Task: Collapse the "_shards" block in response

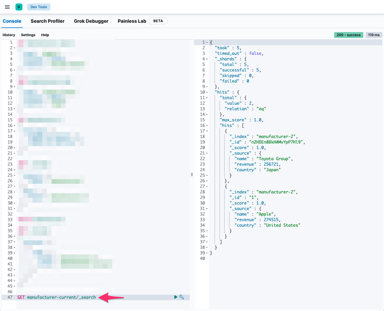Action: pyautogui.click(x=207, y=59)
